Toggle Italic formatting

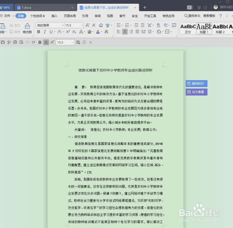point(45,32)
